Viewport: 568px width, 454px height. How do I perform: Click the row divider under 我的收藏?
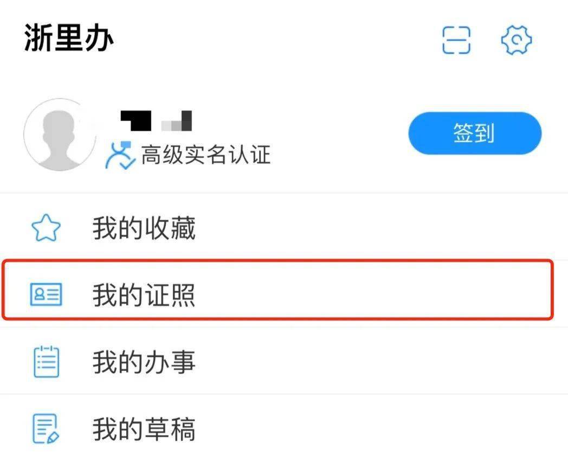(x=284, y=259)
